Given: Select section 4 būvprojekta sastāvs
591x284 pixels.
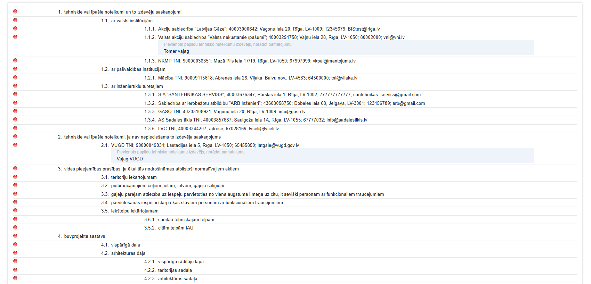Looking at the screenshot, I should click(84, 236).
